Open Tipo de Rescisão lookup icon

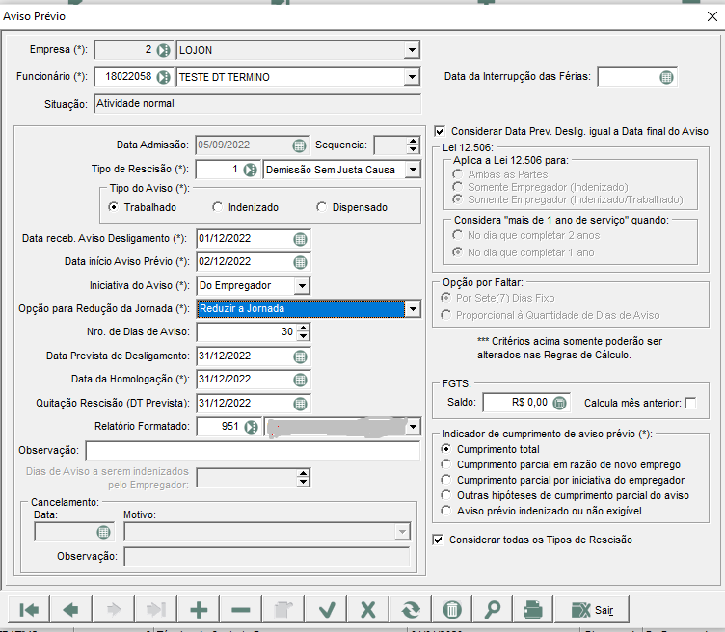250,170
